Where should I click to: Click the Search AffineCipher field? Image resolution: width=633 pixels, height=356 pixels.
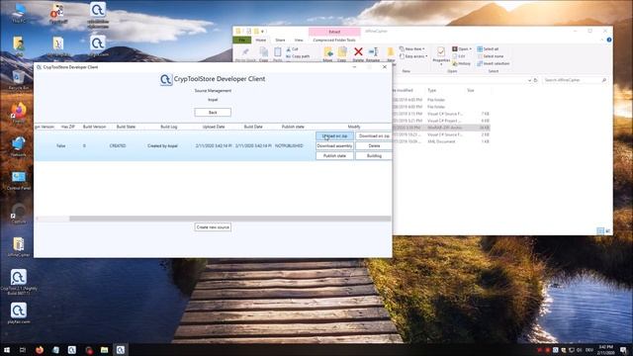tap(576, 80)
